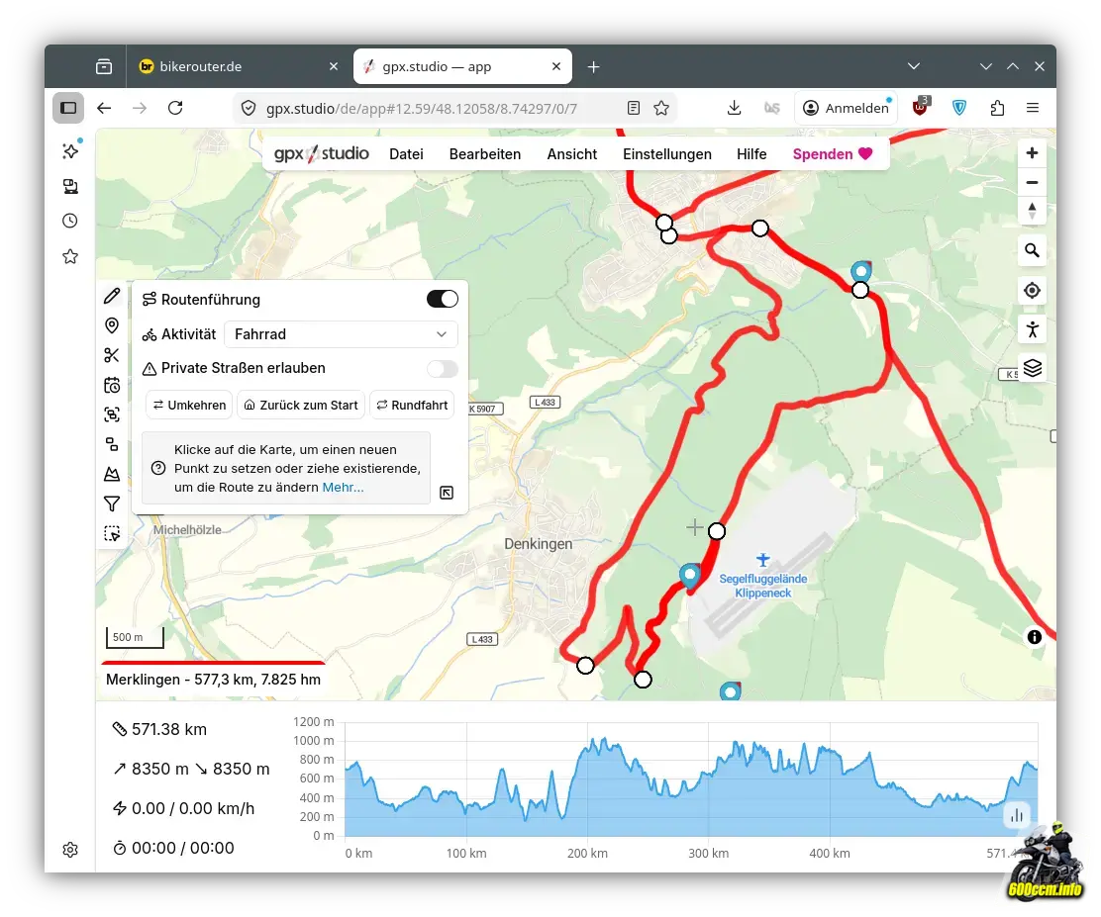Open the Datei menu

click(406, 153)
